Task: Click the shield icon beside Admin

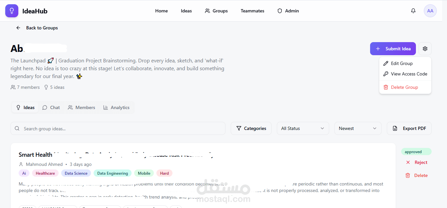Action: (x=280, y=11)
